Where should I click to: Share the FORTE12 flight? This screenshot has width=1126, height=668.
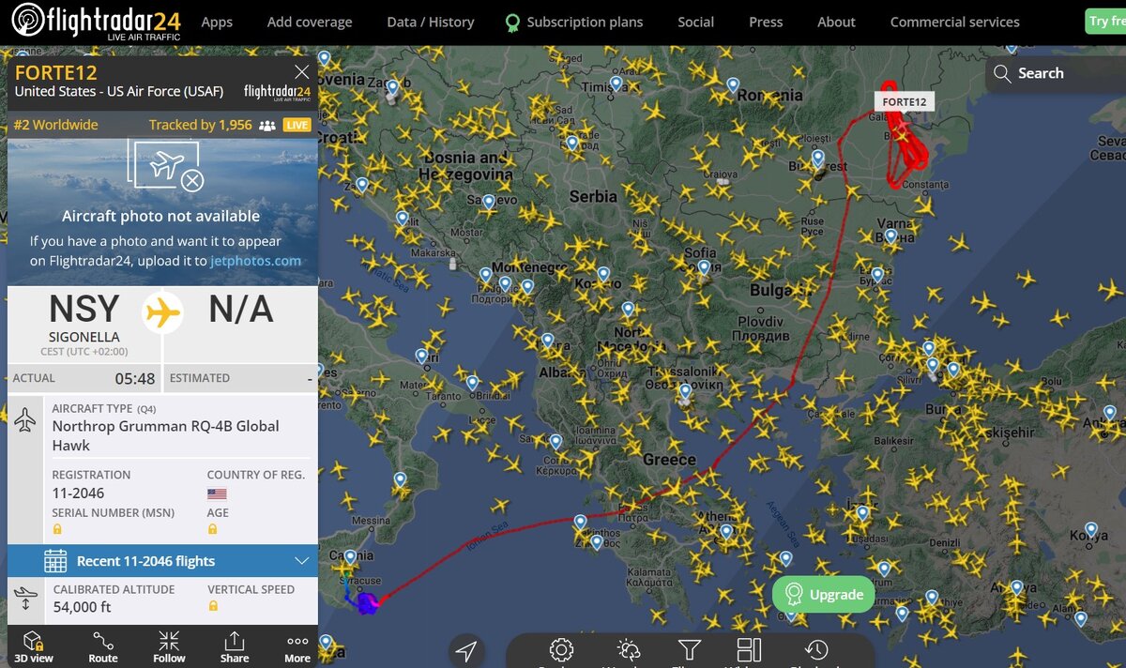235,646
